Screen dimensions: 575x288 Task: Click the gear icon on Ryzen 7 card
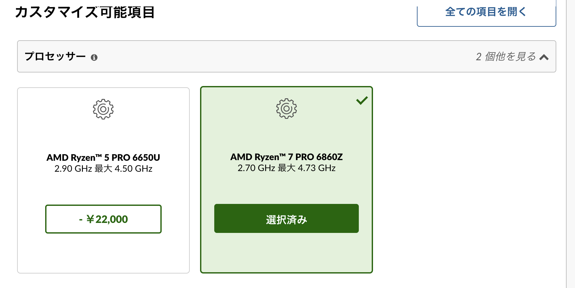(287, 109)
